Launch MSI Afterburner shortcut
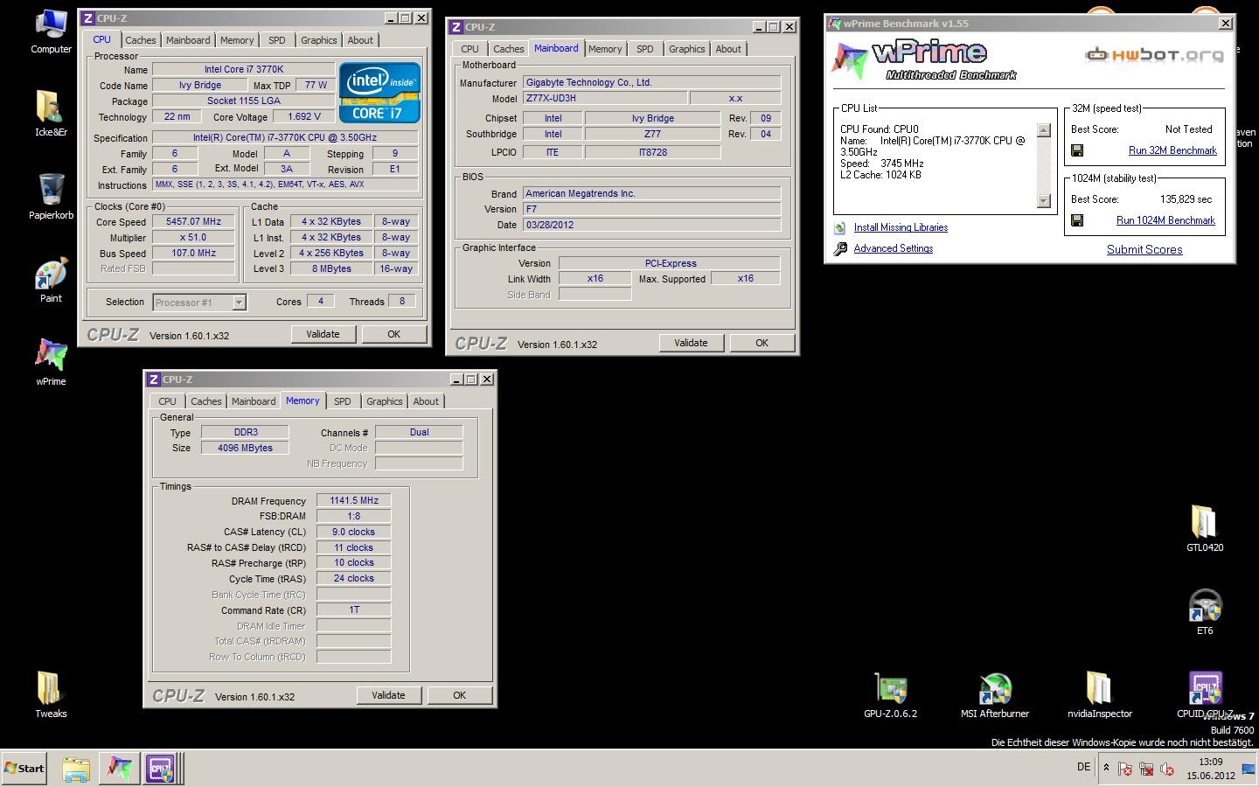 click(x=995, y=695)
